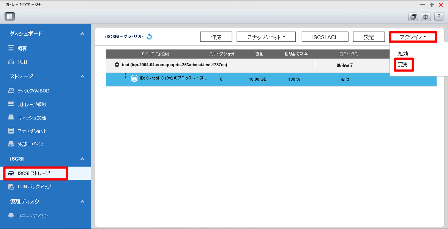Select iSCSI ストレージ in sidebar
The width and height of the screenshot is (448, 229).
pos(46,173)
